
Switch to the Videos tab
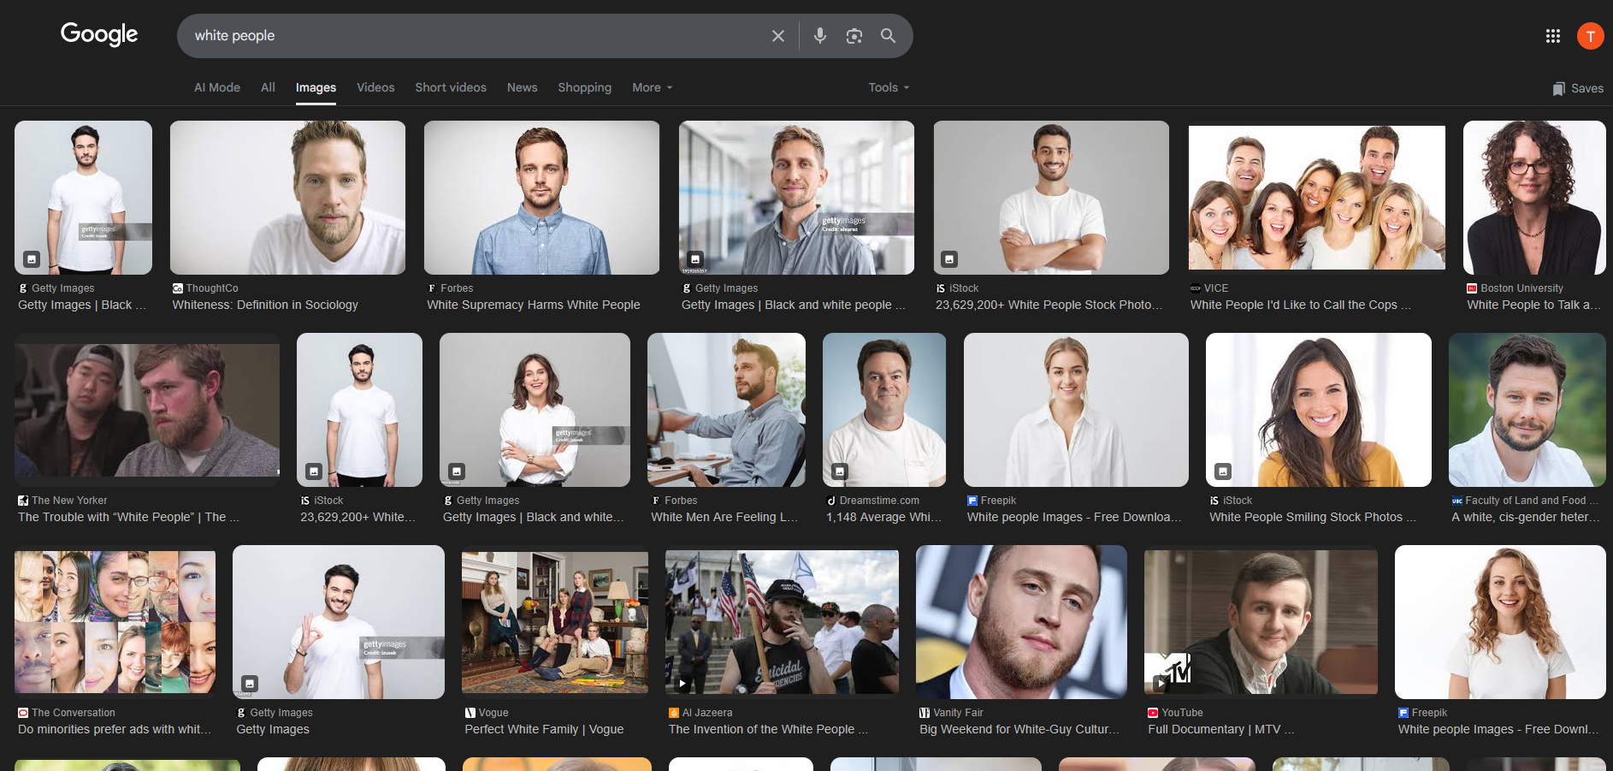tap(375, 87)
